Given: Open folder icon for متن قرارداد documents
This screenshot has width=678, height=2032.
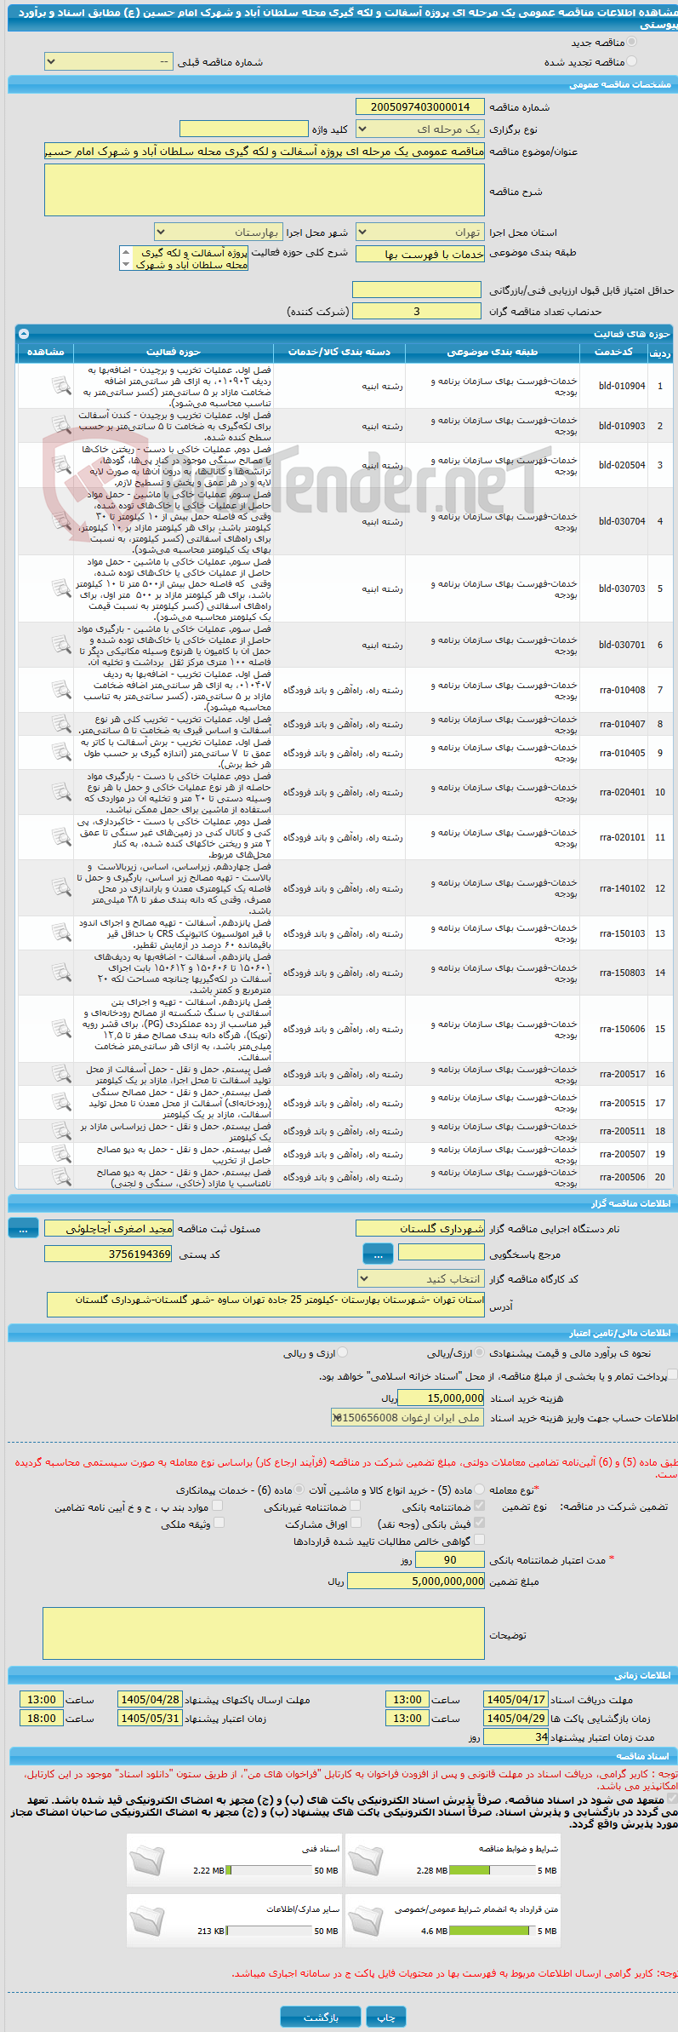Looking at the screenshot, I should tap(367, 1920).
